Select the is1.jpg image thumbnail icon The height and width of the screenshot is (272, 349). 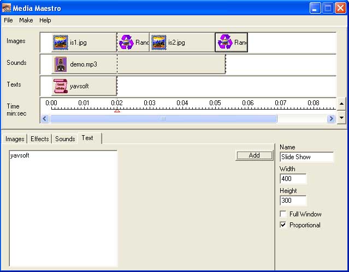[60, 42]
